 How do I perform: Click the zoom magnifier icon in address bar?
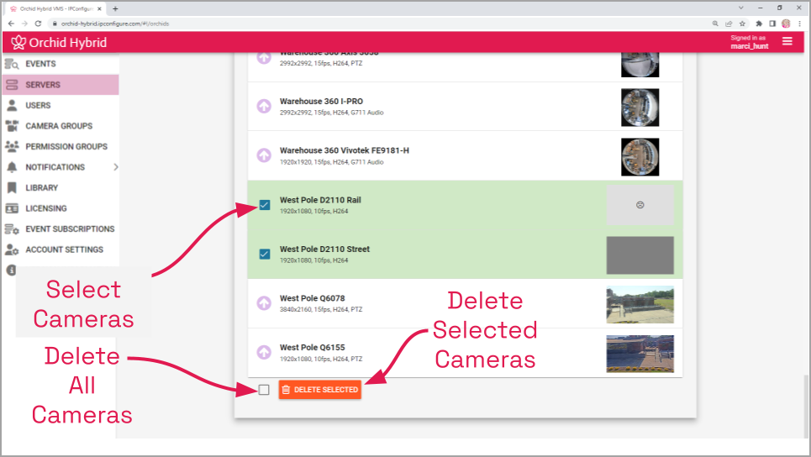tap(715, 24)
